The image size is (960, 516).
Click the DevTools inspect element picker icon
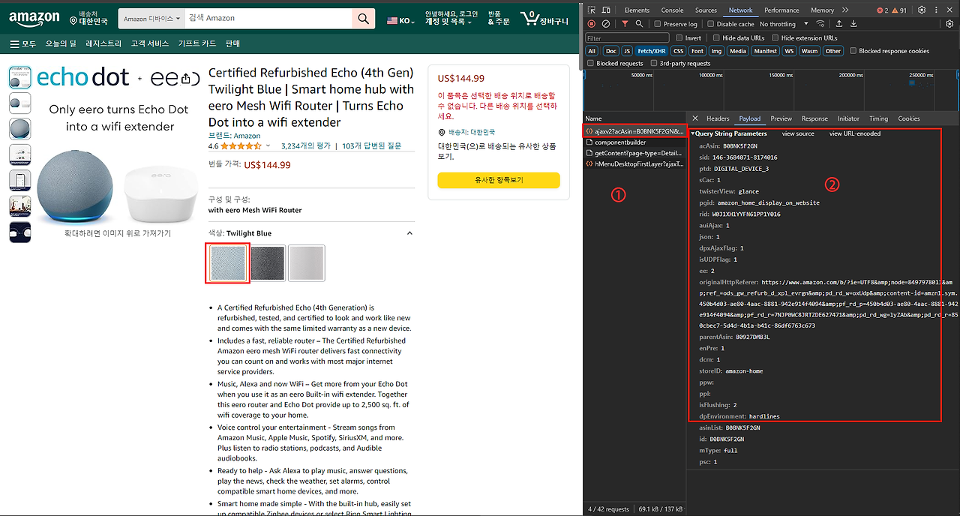tap(592, 10)
